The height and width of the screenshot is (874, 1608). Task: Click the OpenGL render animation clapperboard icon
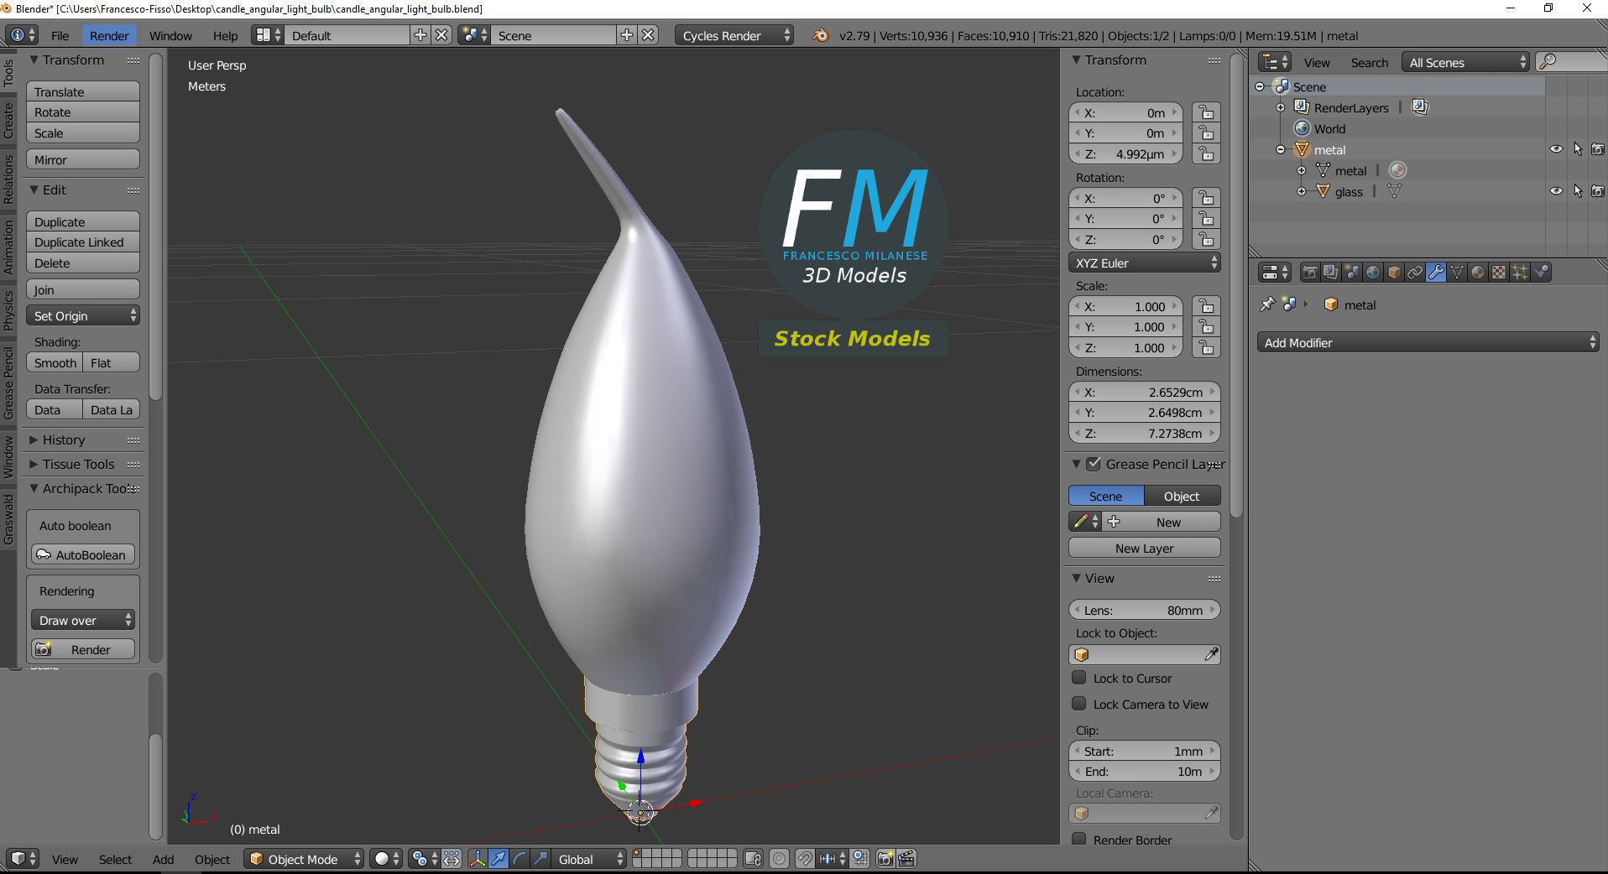906,859
